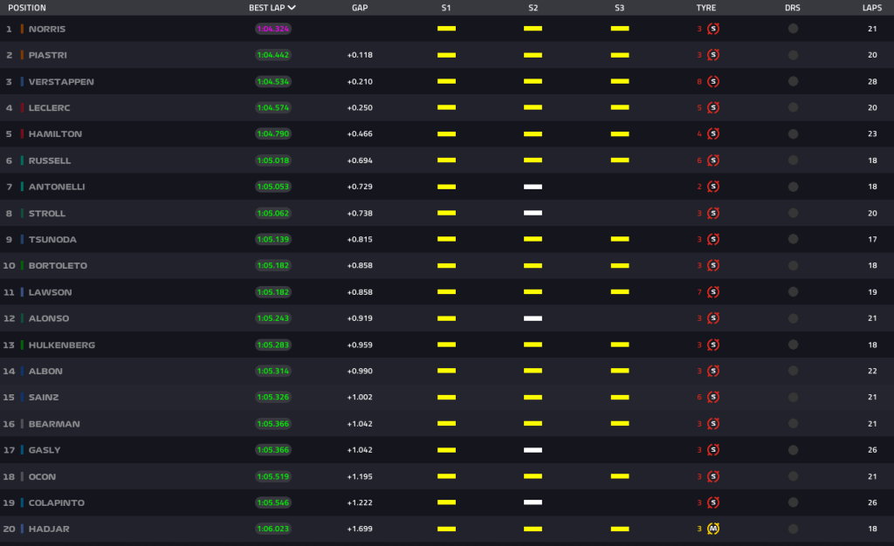The image size is (894, 546).
Task: Select Hadjar's best lap 1:06.023
Action: click(273, 529)
